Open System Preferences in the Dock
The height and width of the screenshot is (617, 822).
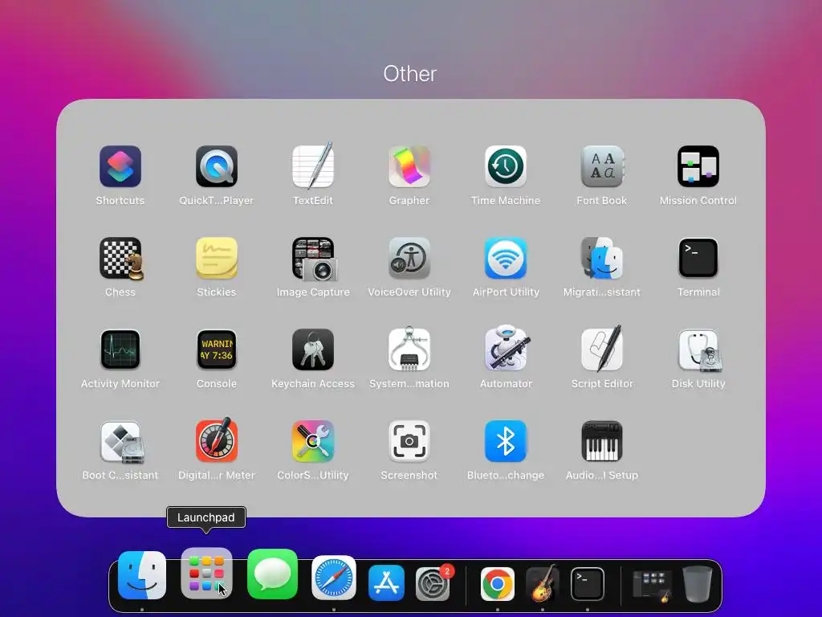433,583
